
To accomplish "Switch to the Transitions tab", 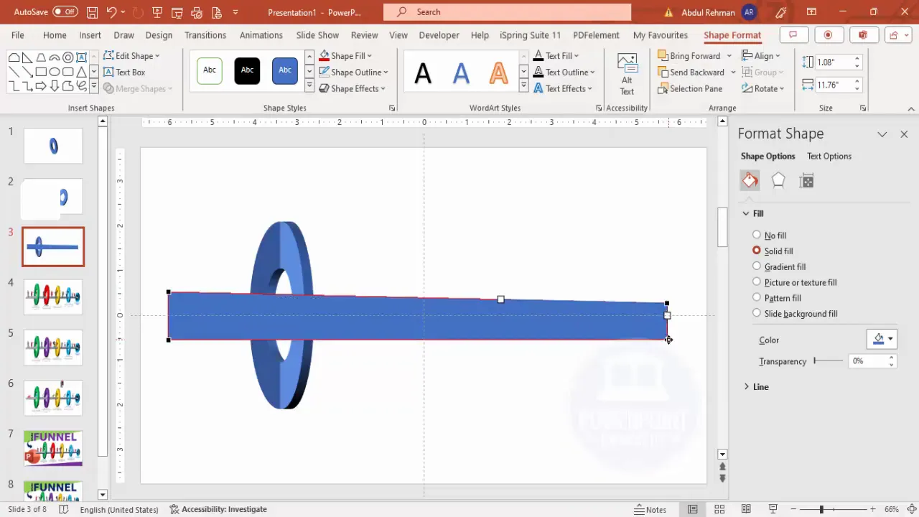I will [x=205, y=35].
